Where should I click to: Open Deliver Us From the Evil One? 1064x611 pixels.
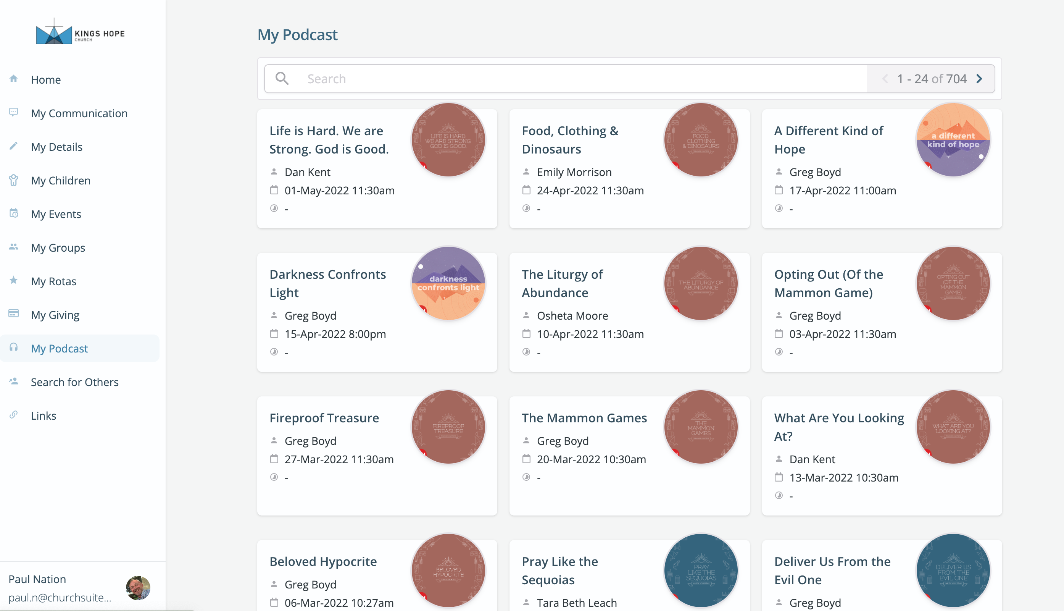832,570
